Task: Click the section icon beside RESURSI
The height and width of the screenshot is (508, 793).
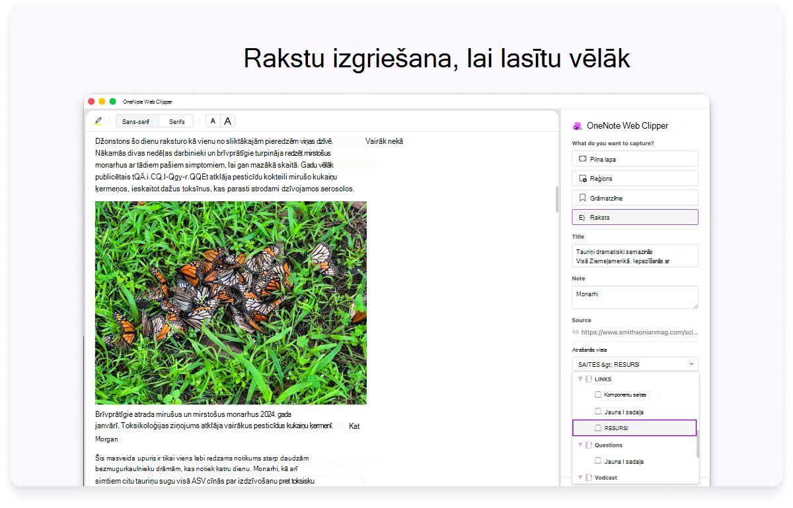Action: (598, 428)
